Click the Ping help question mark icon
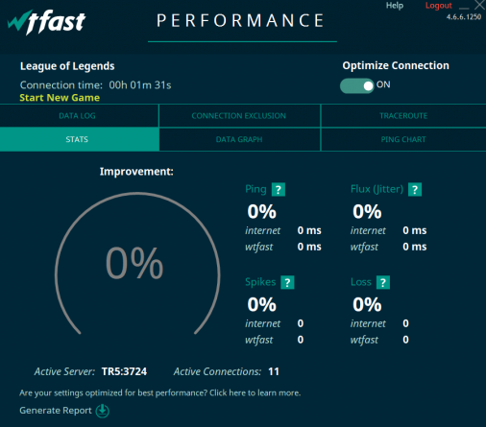The height and width of the screenshot is (427, 486). pos(279,189)
